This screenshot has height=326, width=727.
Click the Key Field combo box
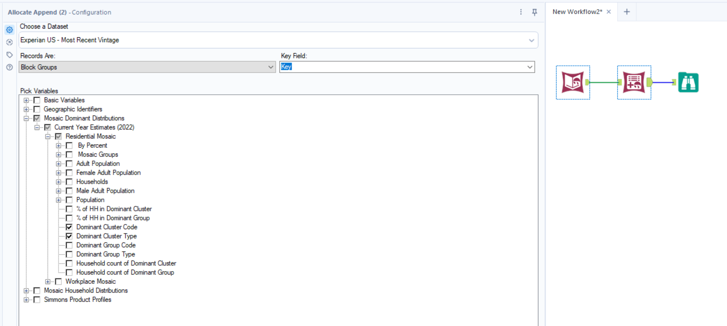406,67
